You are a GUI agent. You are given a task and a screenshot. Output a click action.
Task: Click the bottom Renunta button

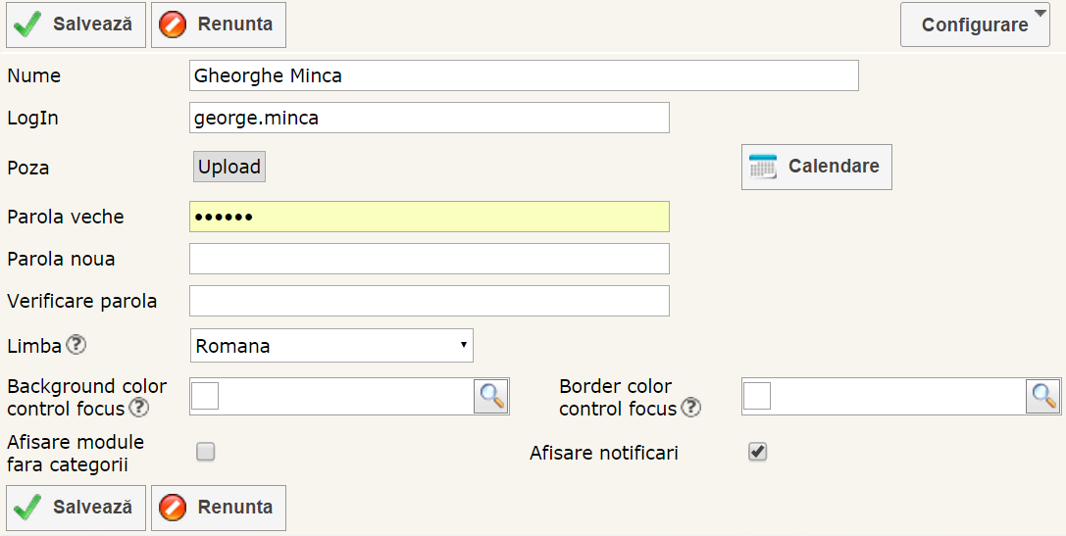(219, 507)
